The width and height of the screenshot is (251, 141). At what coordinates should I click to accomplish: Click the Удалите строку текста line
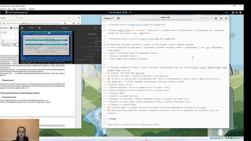click(120, 85)
